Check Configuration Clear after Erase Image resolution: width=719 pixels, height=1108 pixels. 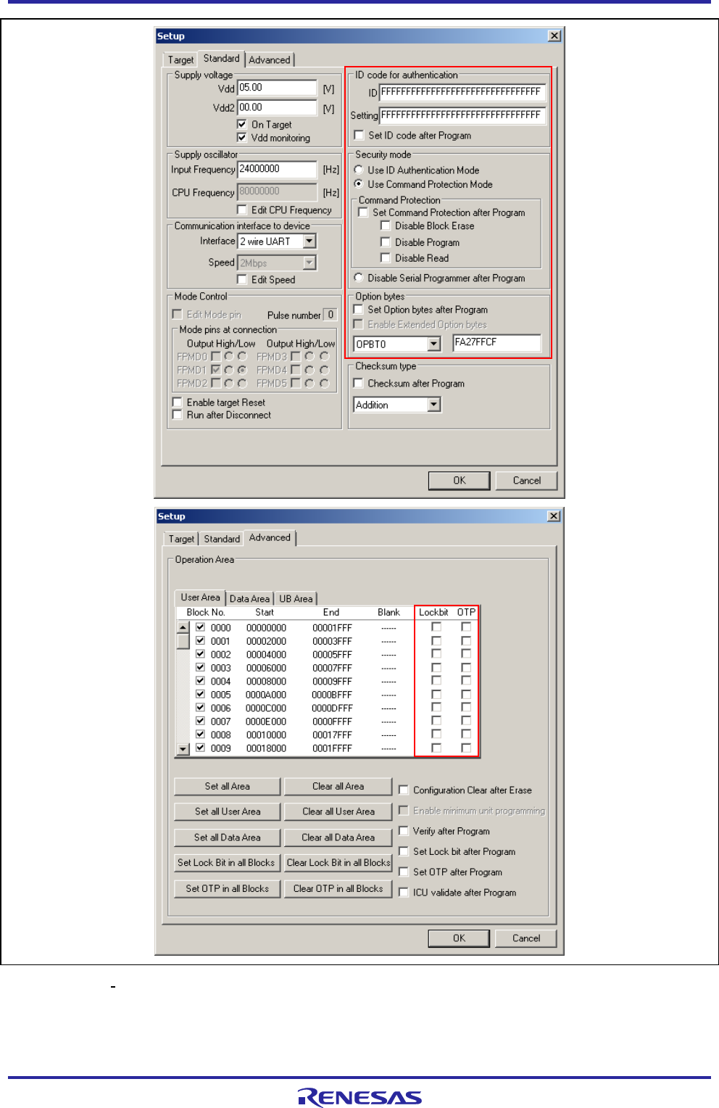[x=404, y=790]
